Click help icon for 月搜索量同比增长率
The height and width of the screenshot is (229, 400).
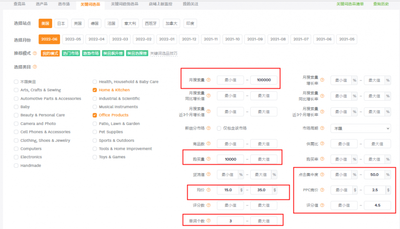pyautogui.click(x=322, y=96)
